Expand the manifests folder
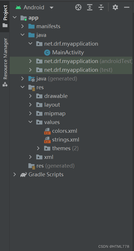Screen dimensions: 134x251 pos(22,26)
